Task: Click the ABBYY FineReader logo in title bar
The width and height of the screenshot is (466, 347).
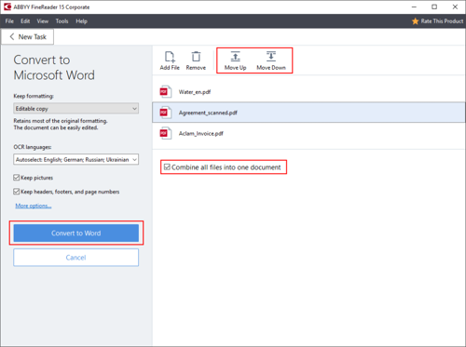Action: coord(7,7)
